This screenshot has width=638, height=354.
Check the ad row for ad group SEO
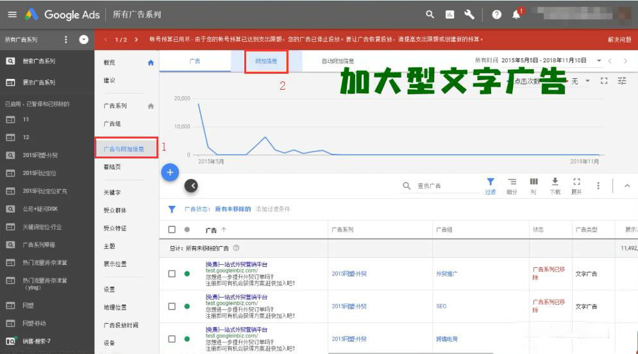pos(172,307)
